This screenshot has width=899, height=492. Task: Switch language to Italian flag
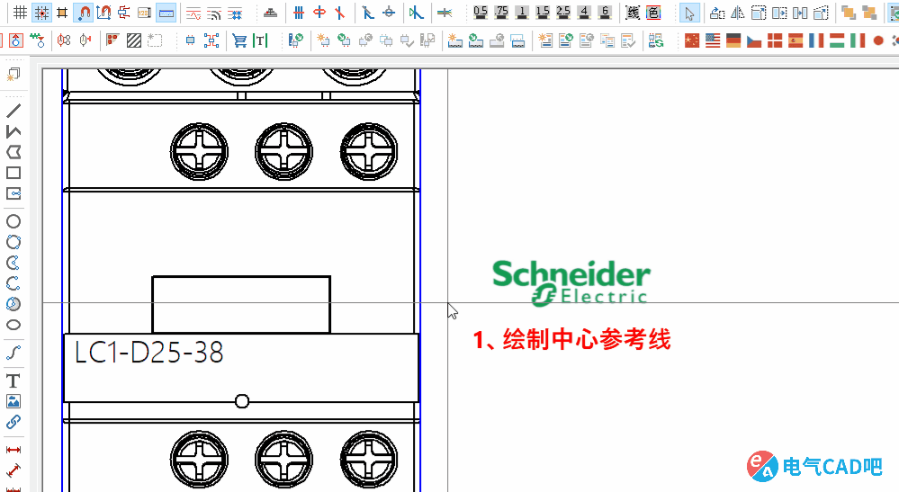click(857, 40)
